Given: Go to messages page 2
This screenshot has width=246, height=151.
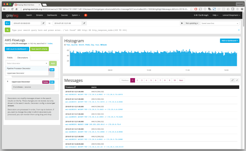Looking at the screenshot, I should point(137,80).
